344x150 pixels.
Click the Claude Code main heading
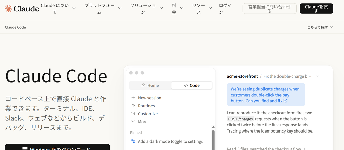56,76
